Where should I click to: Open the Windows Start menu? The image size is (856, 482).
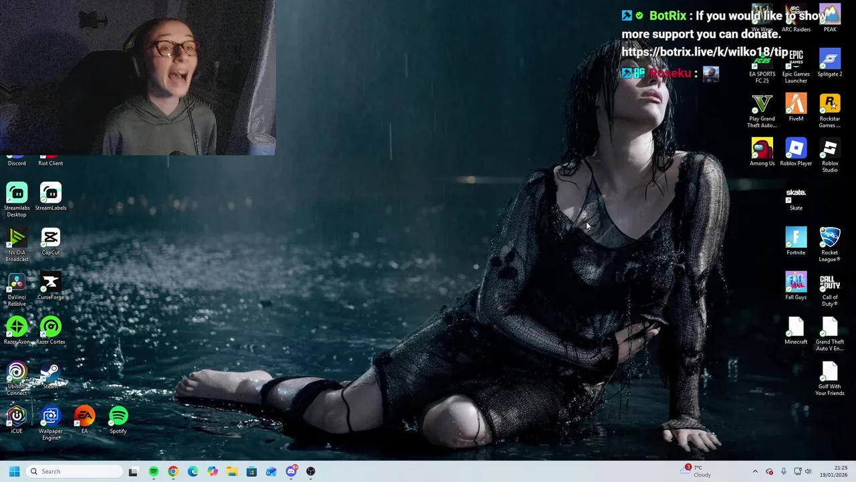(x=14, y=471)
